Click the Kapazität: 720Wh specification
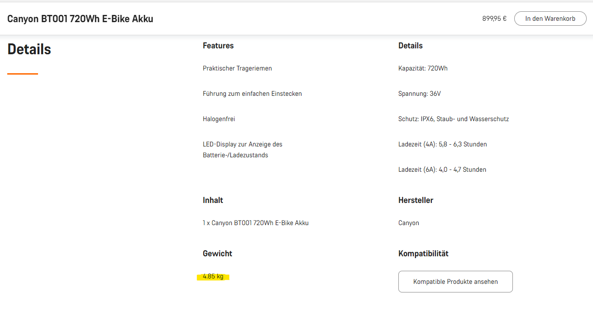This screenshot has width=593, height=311. [423, 68]
